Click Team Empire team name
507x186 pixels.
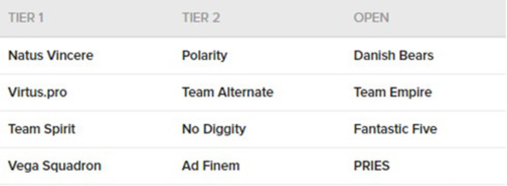pos(393,93)
